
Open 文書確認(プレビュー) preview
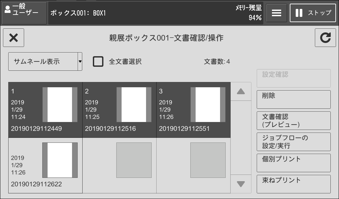293,120
